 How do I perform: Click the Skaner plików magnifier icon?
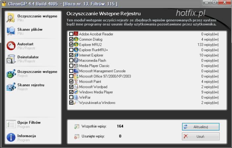tap(11, 31)
